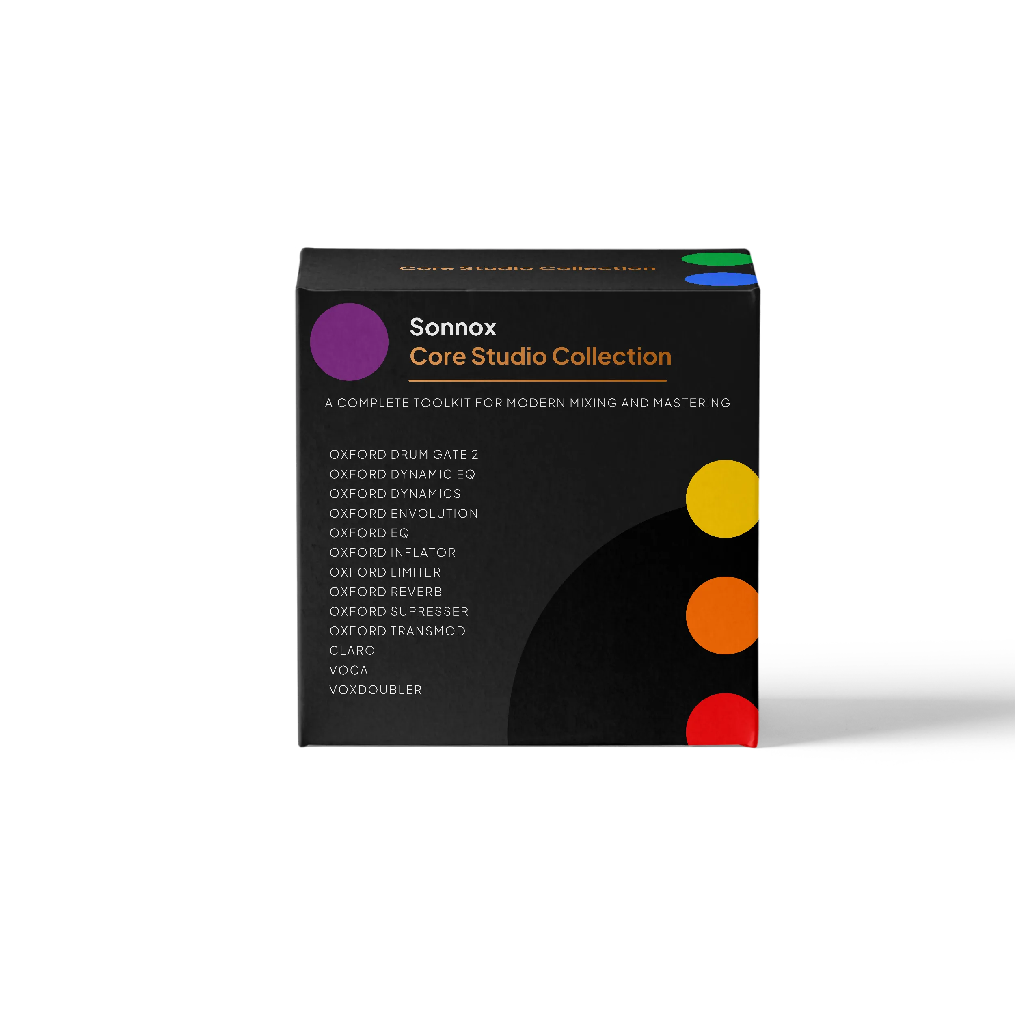
Task: Click the "Oxford Envolution" list entry
Action: 404,513
